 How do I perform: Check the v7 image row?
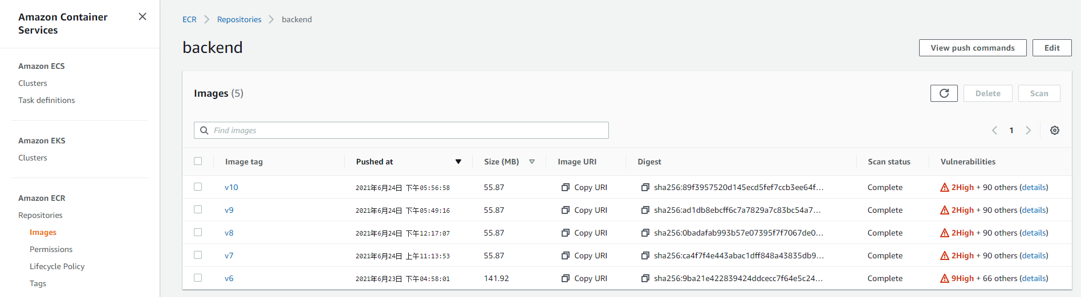[198, 255]
